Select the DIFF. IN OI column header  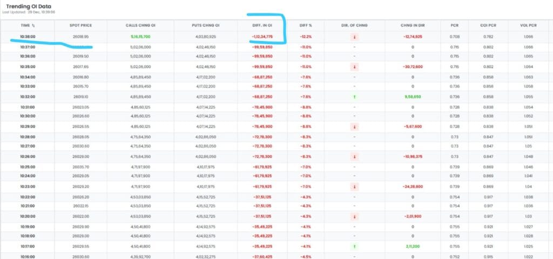pos(261,25)
